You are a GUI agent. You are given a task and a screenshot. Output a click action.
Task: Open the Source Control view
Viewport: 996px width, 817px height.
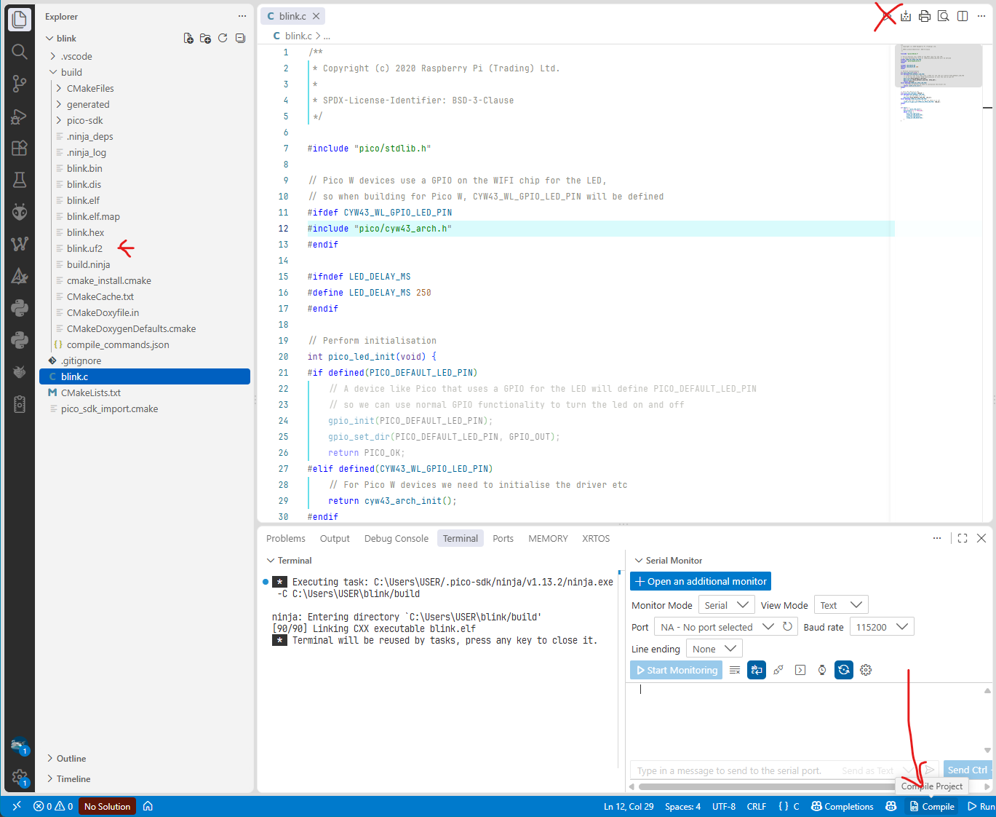click(20, 84)
